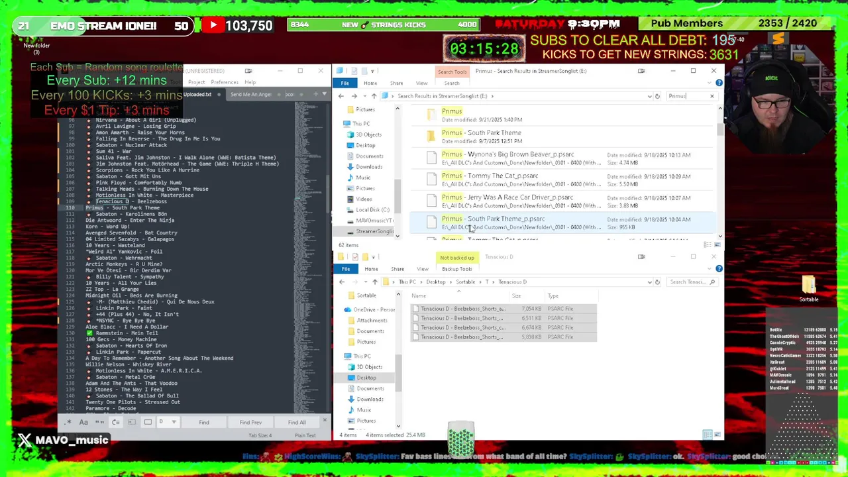Open Sublime tab list dropdown arrow
848x477 pixels.
tap(324, 94)
